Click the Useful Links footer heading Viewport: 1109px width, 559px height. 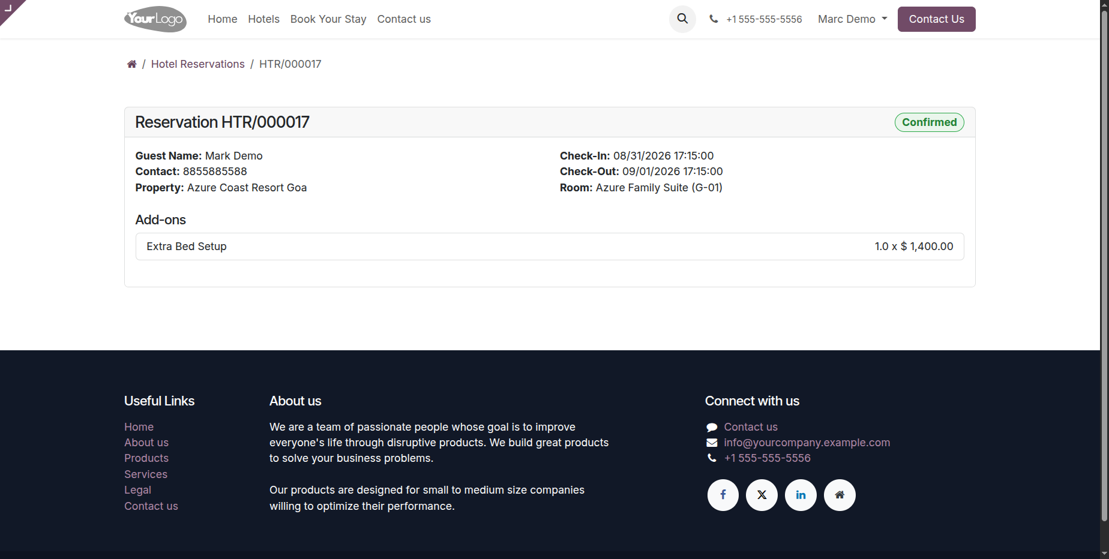point(160,401)
